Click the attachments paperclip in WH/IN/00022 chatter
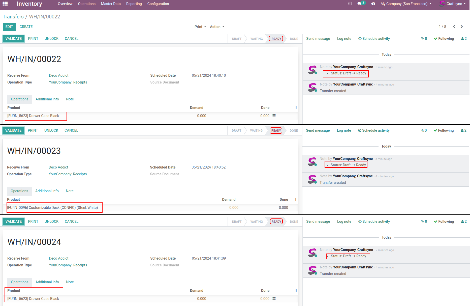Screen dimensions: 470x307 click(424, 39)
